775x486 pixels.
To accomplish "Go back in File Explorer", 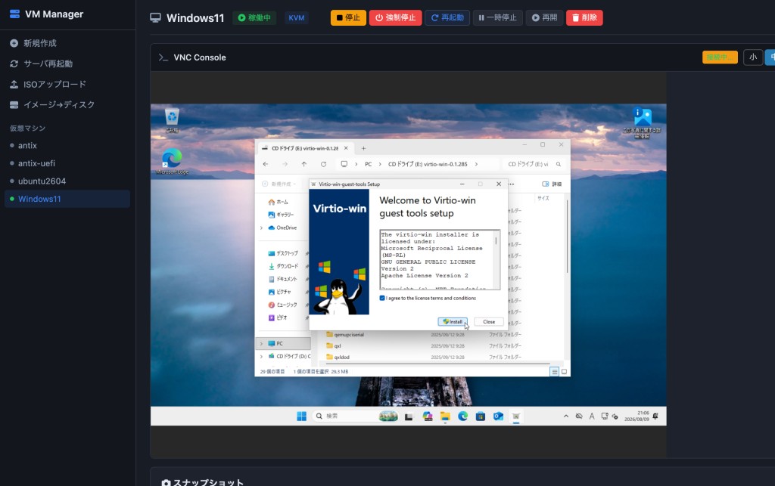I will pyautogui.click(x=266, y=164).
